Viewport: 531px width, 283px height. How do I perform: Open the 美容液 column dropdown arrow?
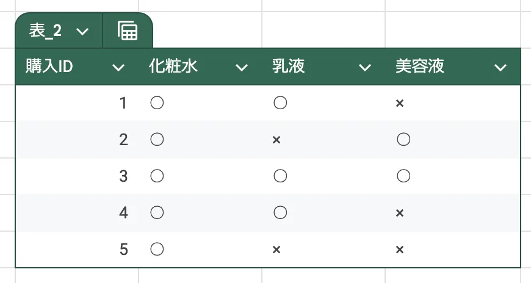500,67
